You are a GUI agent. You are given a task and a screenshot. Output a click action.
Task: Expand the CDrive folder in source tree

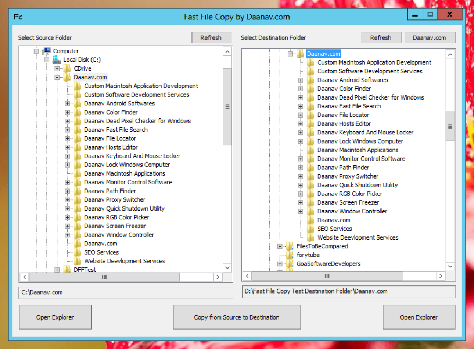pos(57,69)
